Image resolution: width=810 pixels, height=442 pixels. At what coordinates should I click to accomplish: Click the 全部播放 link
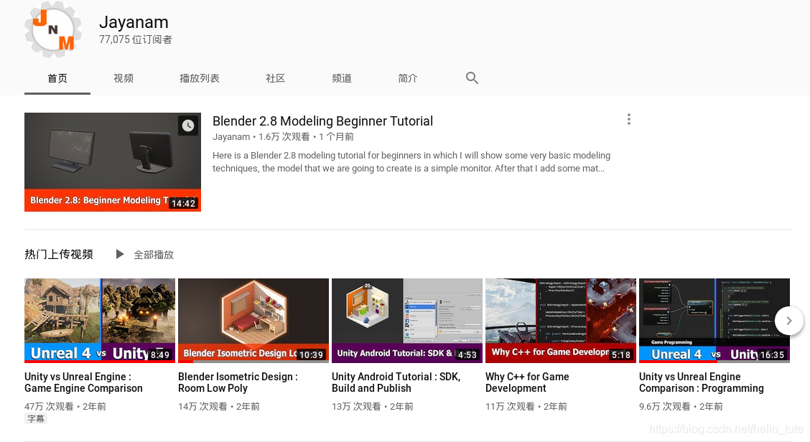point(154,255)
